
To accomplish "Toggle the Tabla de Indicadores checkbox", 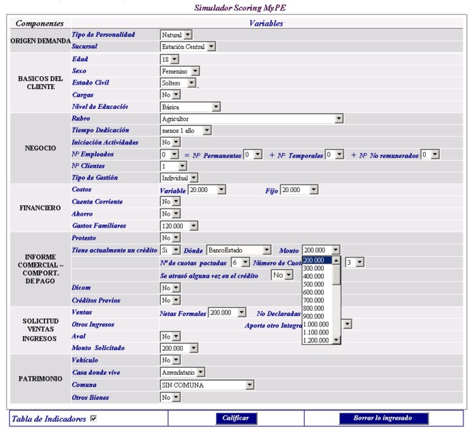I will point(94,418).
